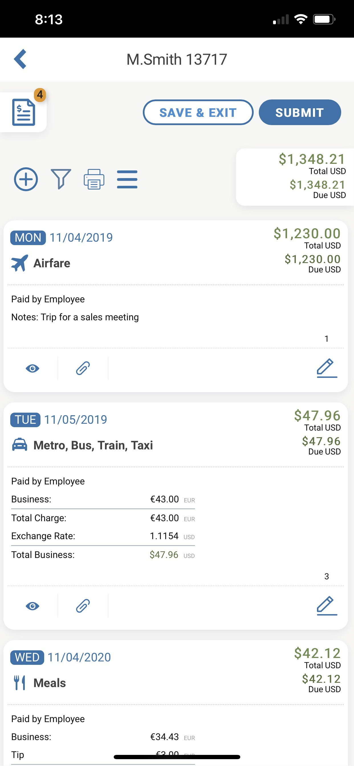The image size is (354, 766).
Task: Print the expense report
Action: click(94, 179)
